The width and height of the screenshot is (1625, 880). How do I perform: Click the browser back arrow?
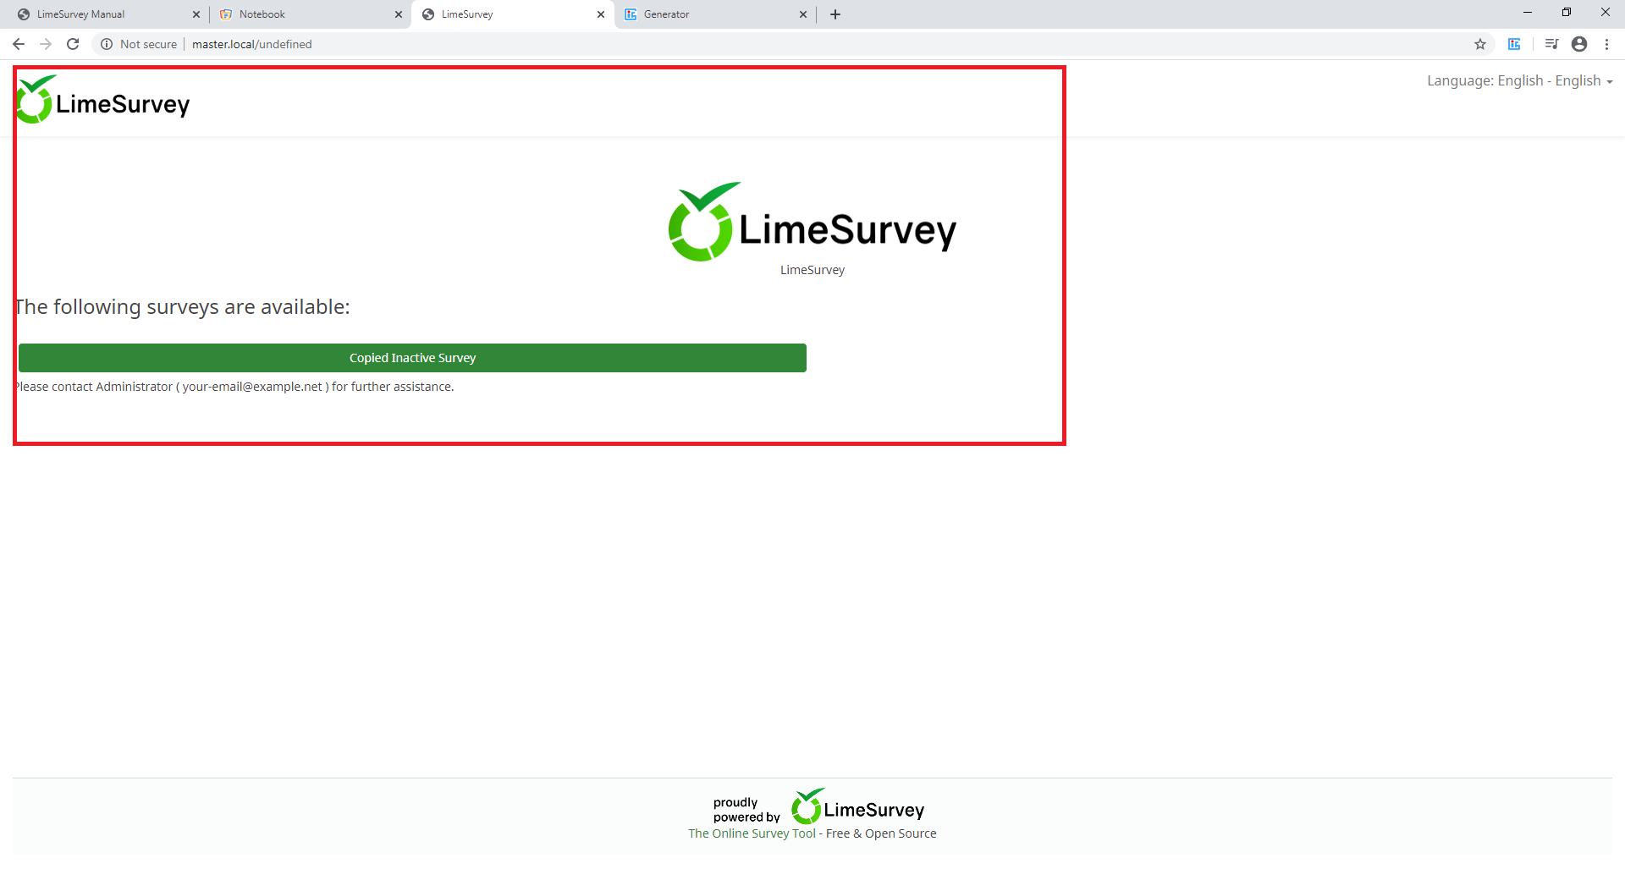point(19,44)
